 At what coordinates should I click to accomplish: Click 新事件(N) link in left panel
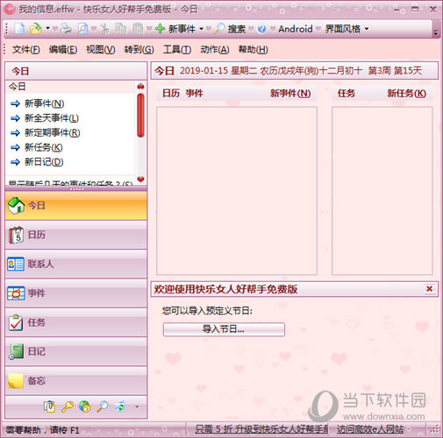[44, 103]
